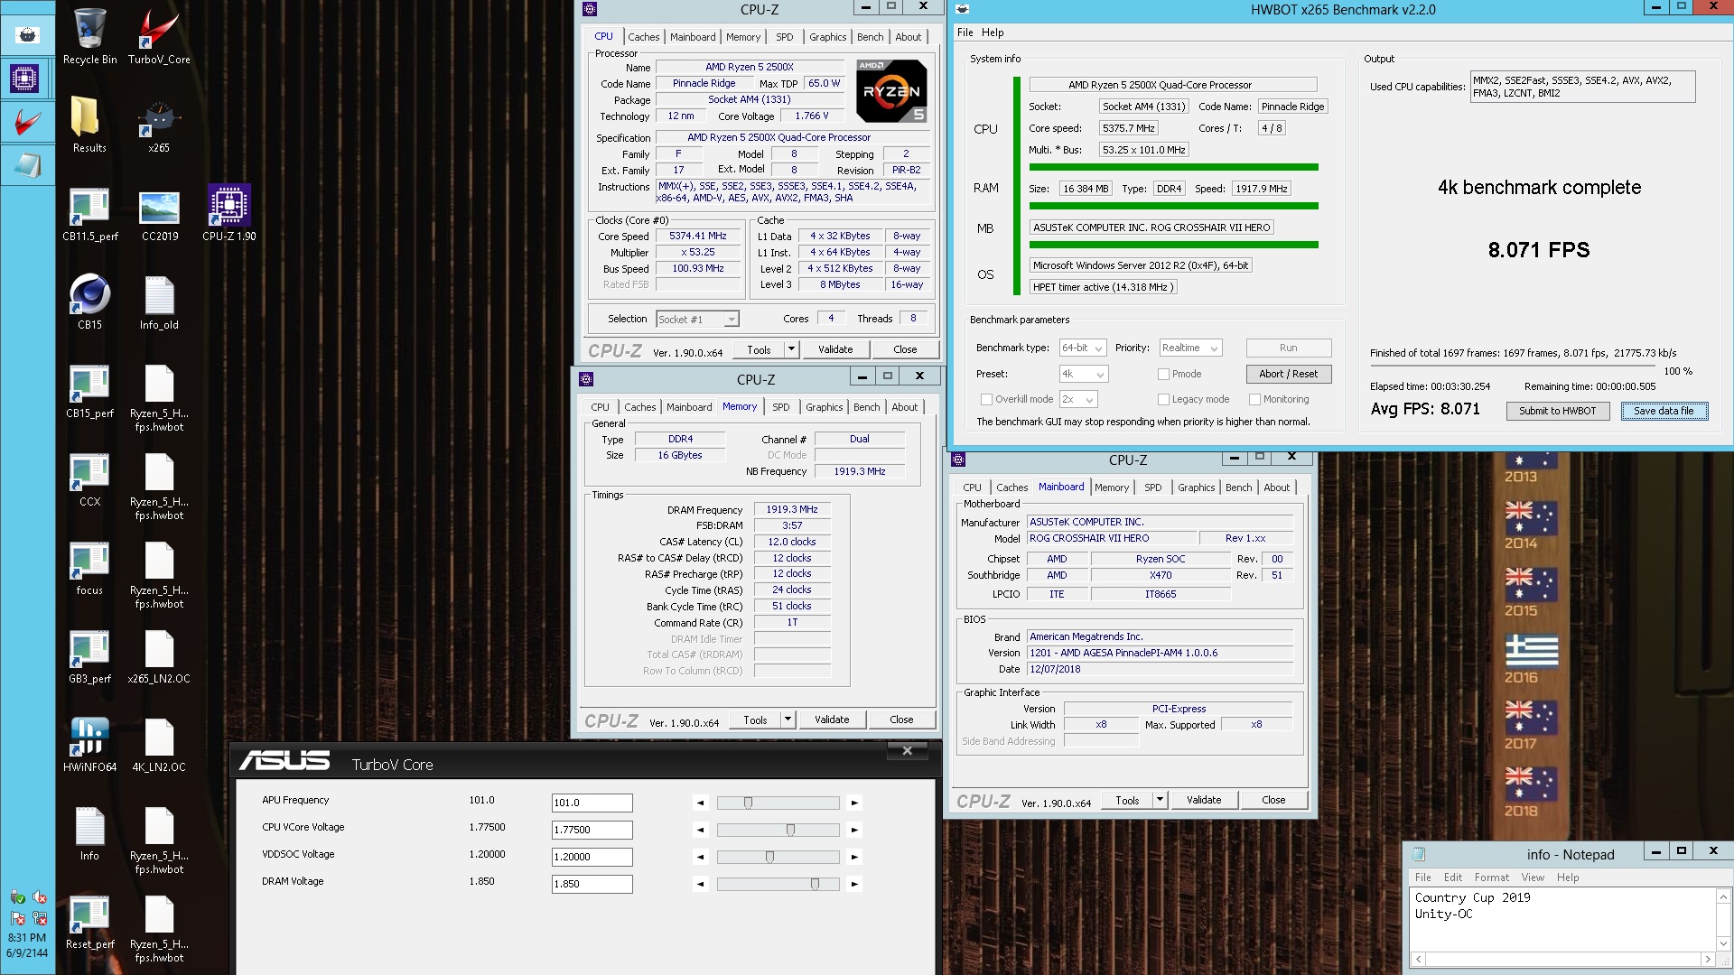
Task: Expand Tools arrow in Mainboard CPU-Z window
Action: coord(1160,800)
